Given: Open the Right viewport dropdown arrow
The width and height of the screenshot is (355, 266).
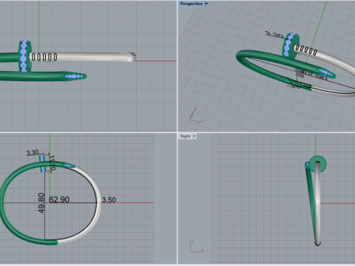Looking at the screenshot, I should (195, 136).
